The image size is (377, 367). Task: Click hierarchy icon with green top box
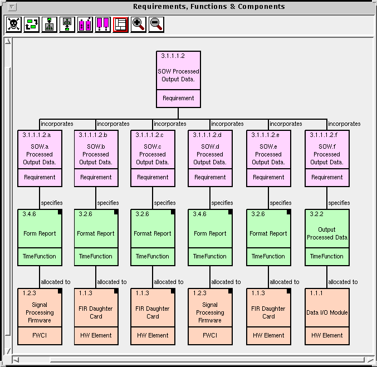point(50,25)
